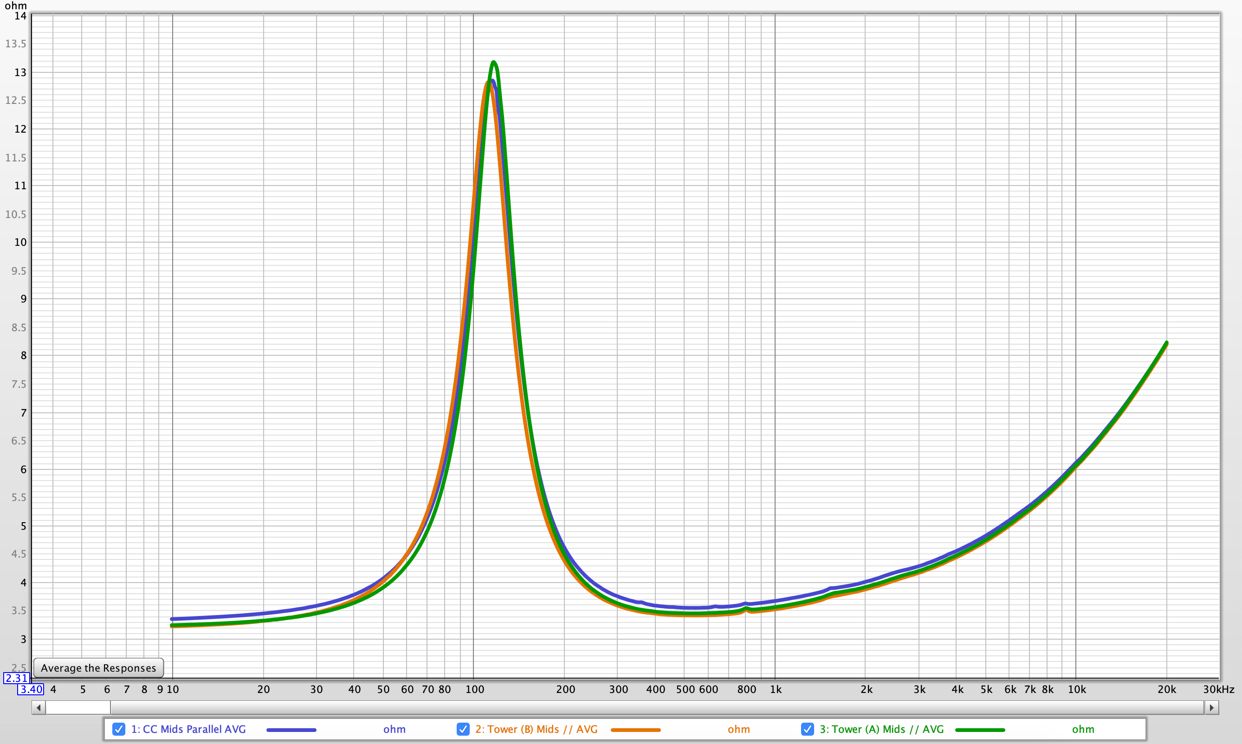
Task: Click the '14' value on ohm axis
Action: pos(20,16)
